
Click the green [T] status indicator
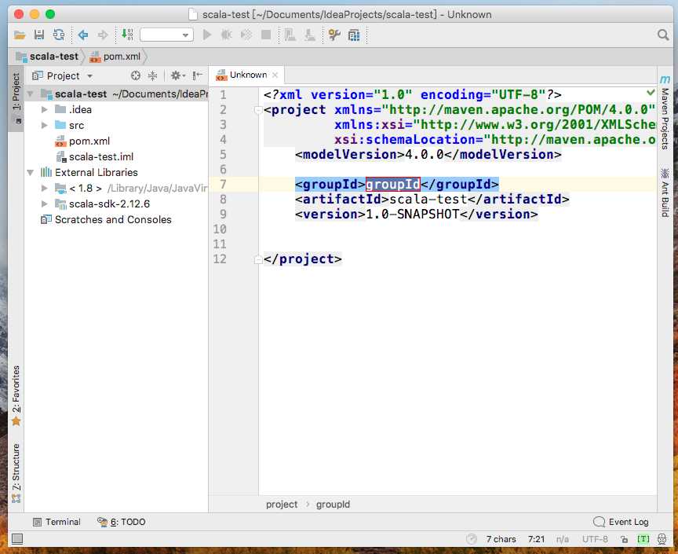point(643,539)
